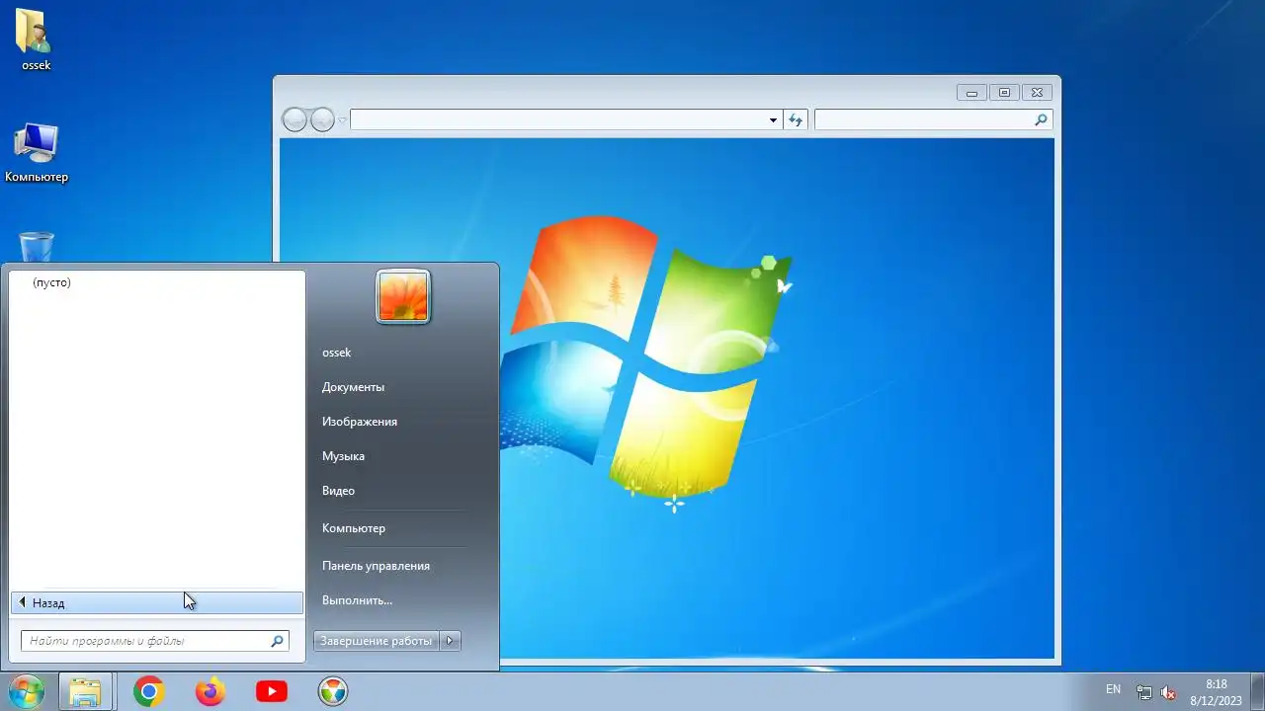
Task: Click the user account picture
Action: [x=403, y=296]
